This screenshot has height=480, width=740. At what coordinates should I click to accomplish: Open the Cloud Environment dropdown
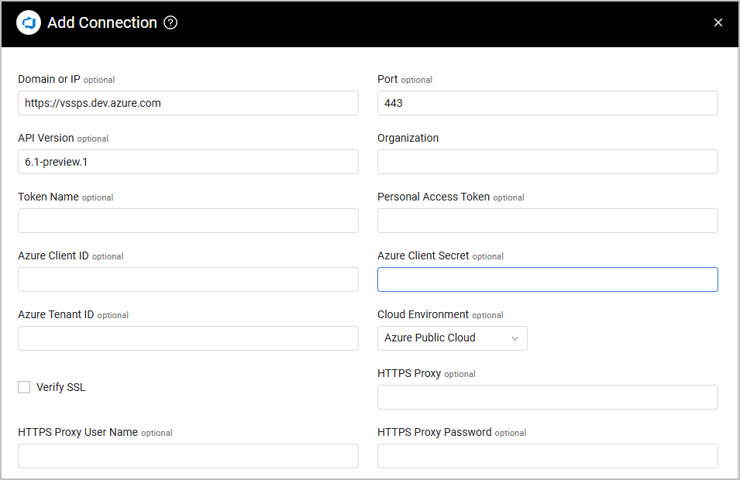click(x=452, y=338)
